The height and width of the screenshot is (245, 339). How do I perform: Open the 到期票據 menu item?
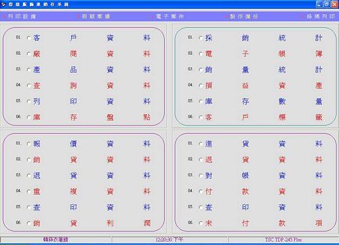(94, 16)
